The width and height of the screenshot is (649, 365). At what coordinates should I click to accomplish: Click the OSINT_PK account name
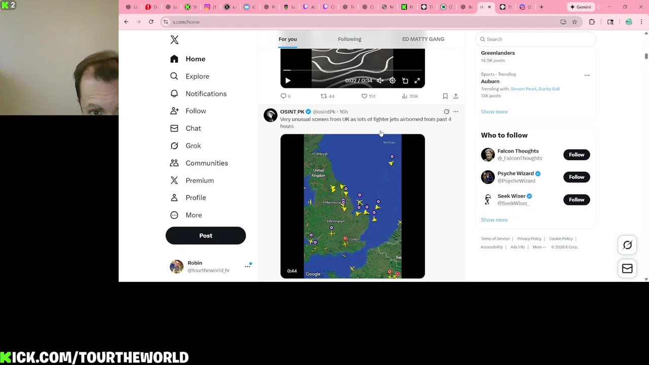[292, 112]
